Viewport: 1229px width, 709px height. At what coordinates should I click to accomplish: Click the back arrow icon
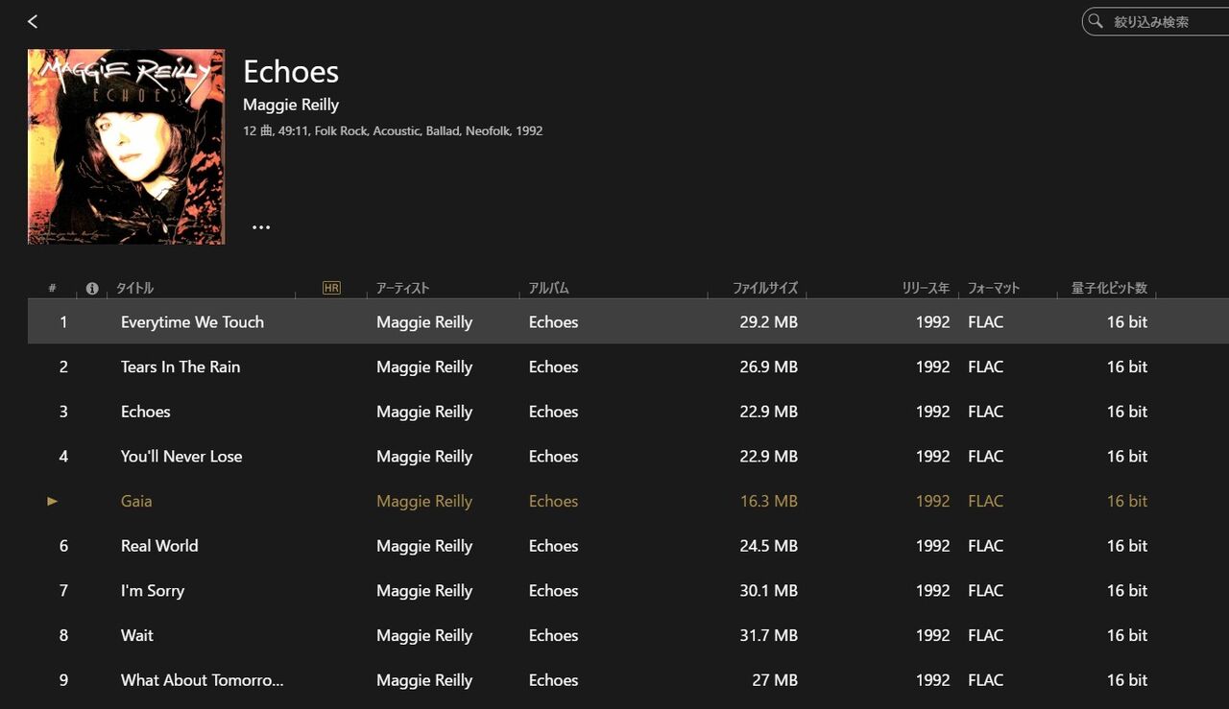[33, 21]
